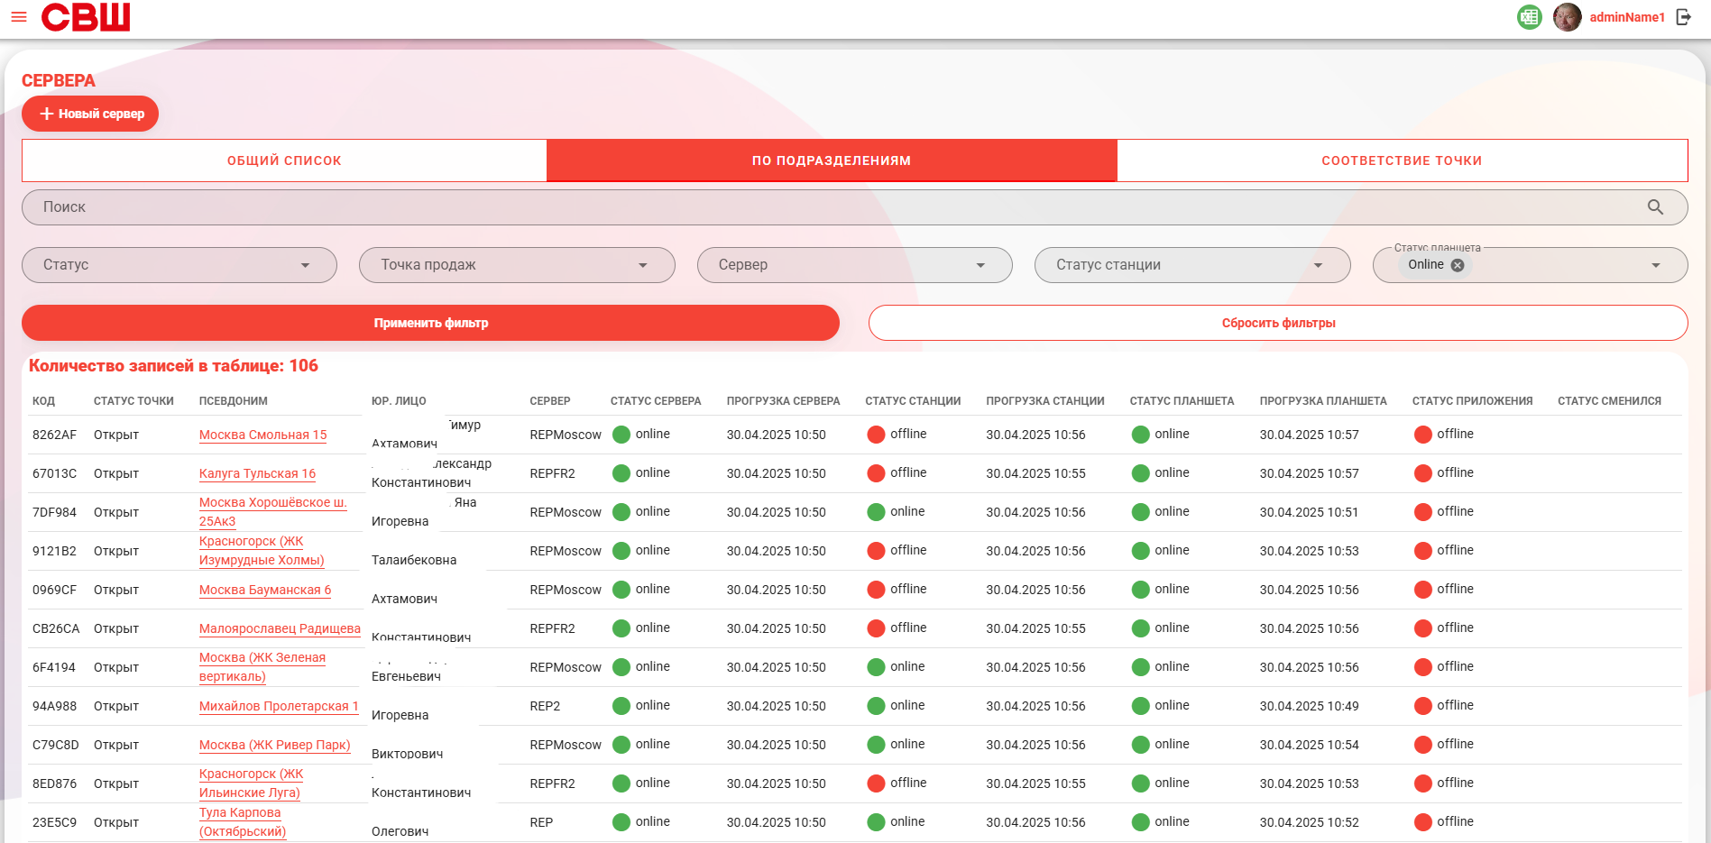Click the green station status dot for 7DF984
This screenshot has height=843, width=1711.
[876, 512]
